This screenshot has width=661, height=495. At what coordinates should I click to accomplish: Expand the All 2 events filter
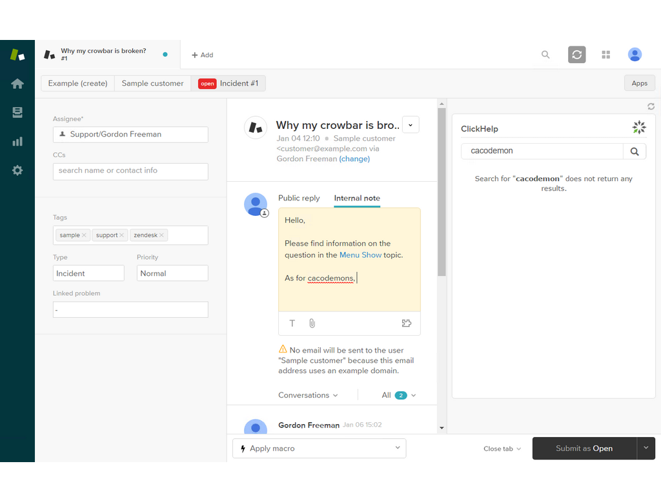(399, 395)
